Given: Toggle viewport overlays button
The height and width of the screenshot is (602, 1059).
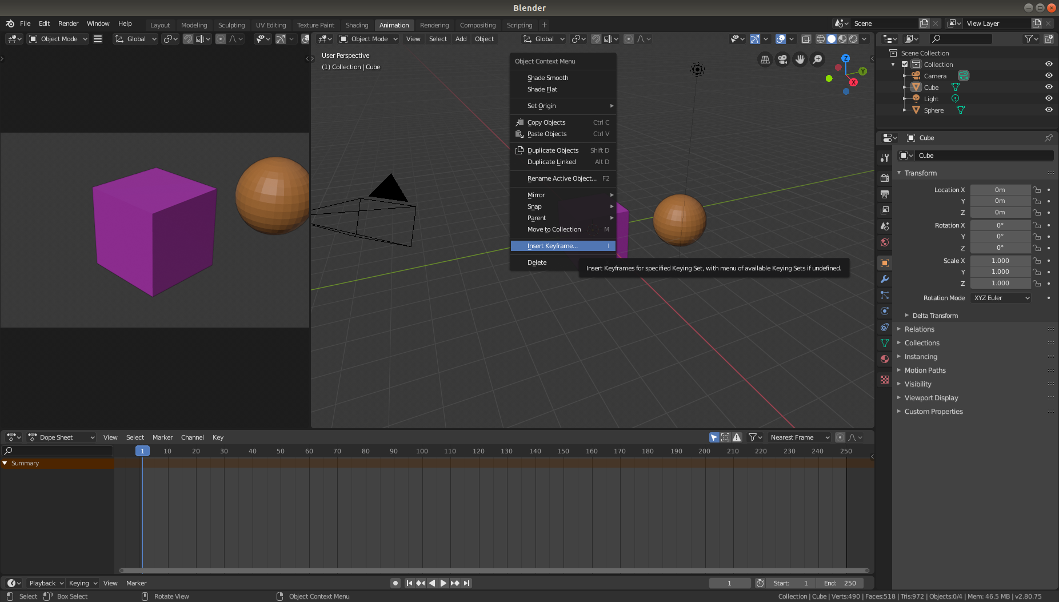Looking at the screenshot, I should point(781,39).
